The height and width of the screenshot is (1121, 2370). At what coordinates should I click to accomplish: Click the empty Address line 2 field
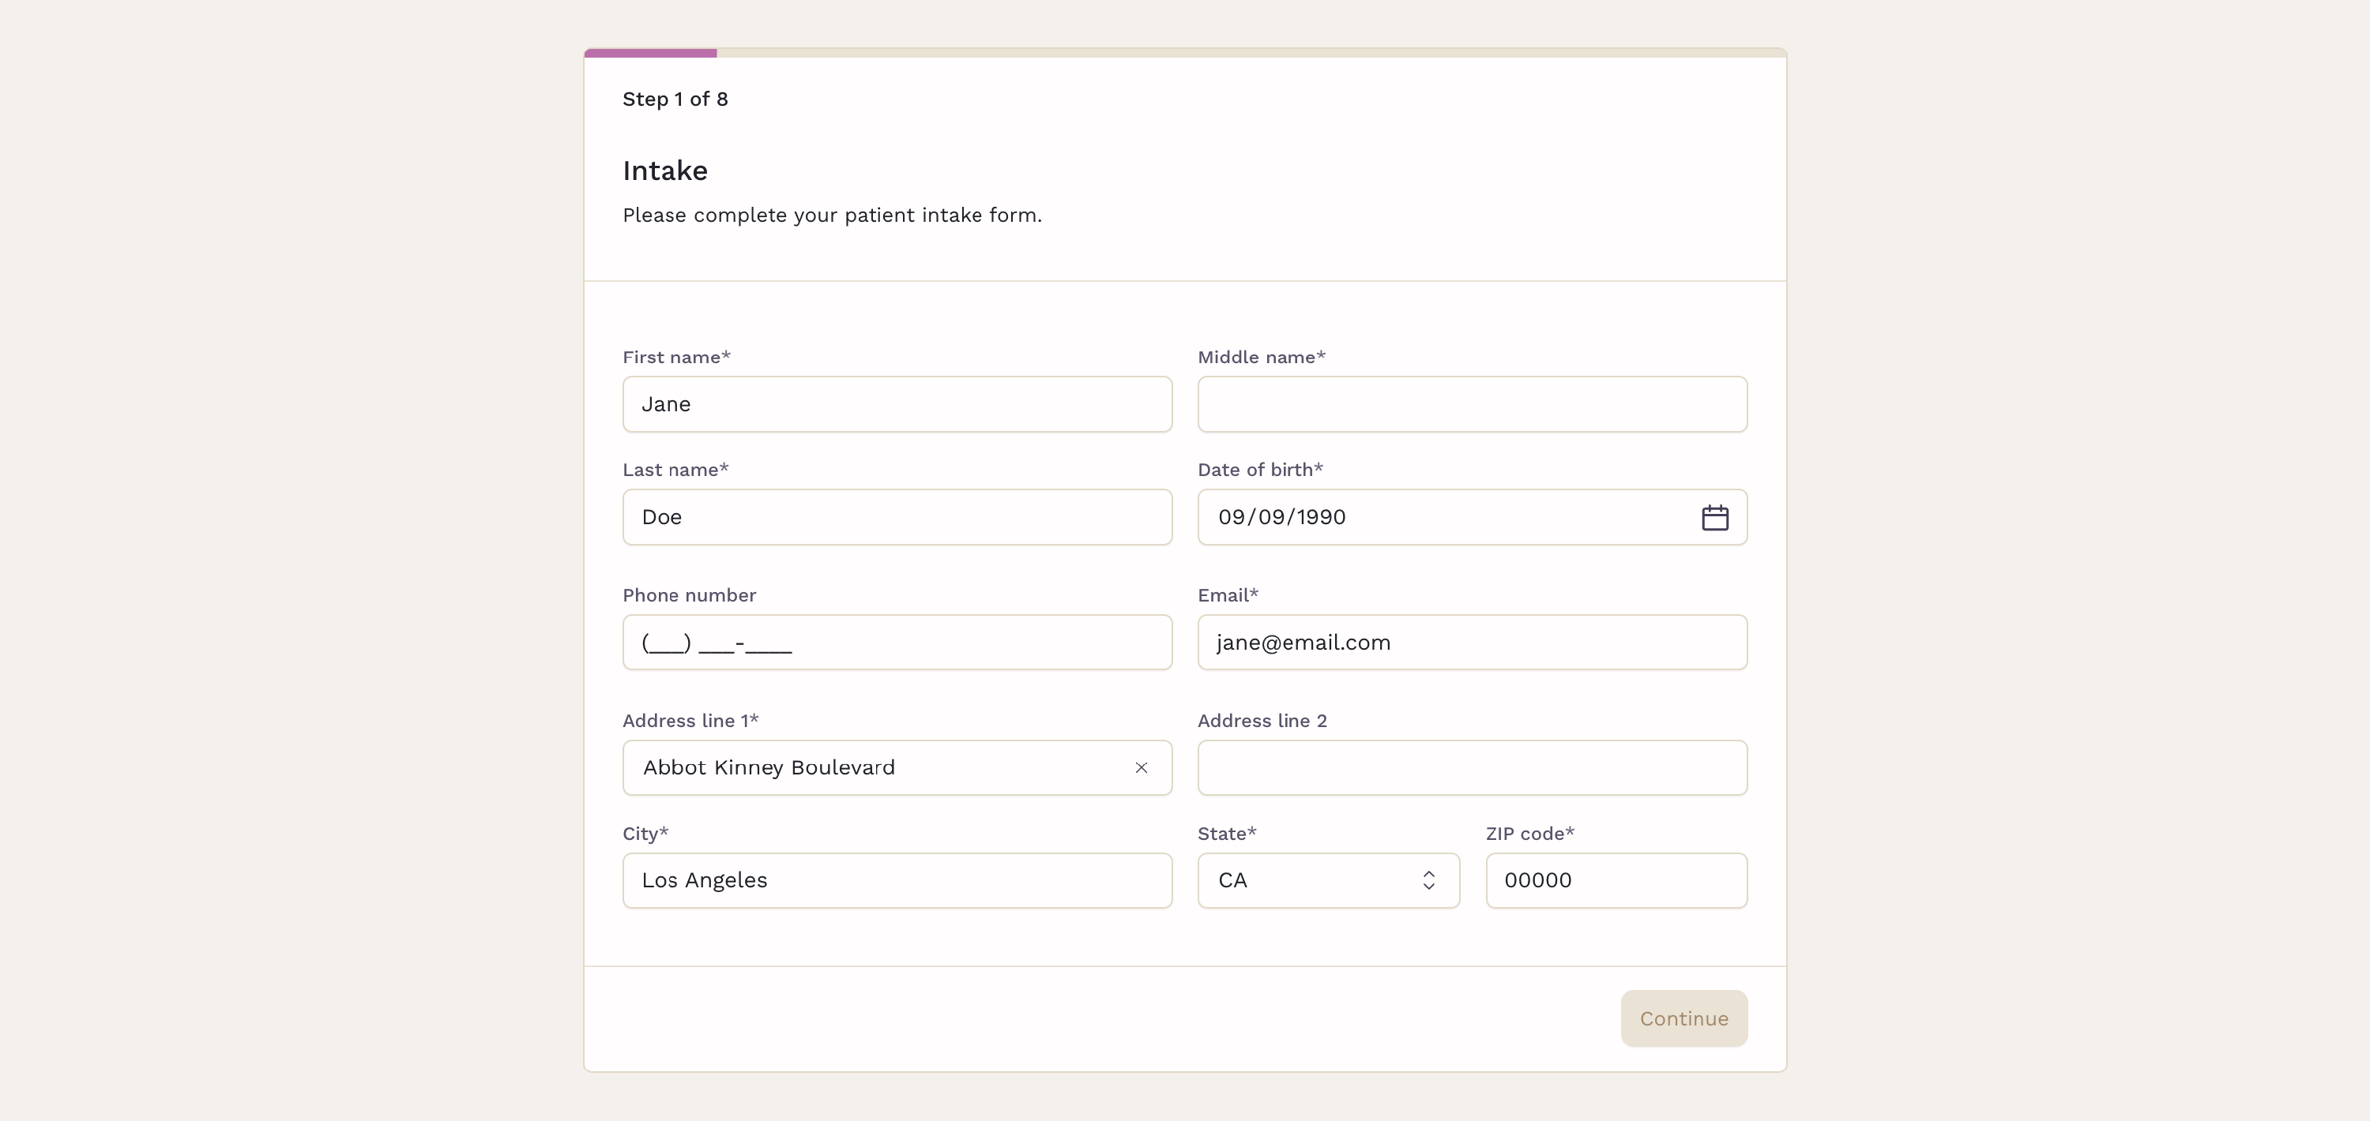[1472, 768]
